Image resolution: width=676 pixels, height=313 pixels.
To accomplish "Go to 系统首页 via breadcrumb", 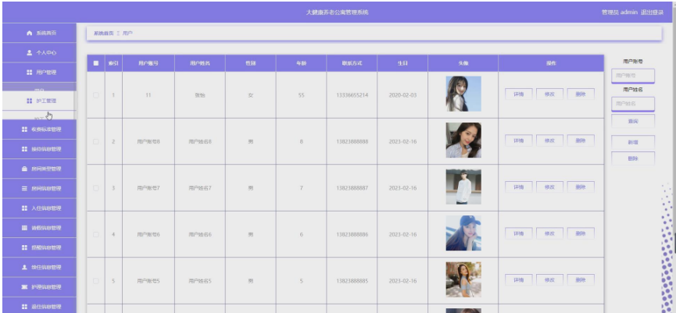I will (x=104, y=33).
